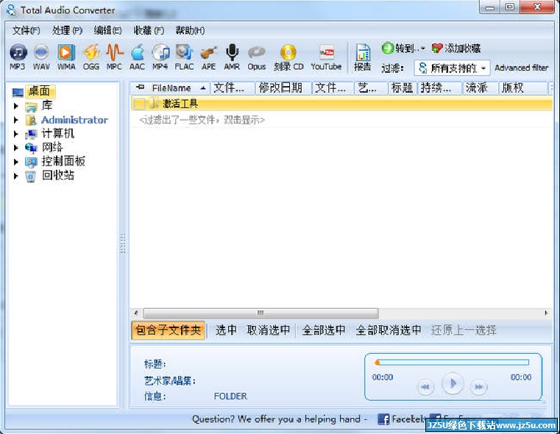560x434 pixels.
Task: Click the 取消选中 uncheck button
Action: tap(268, 330)
